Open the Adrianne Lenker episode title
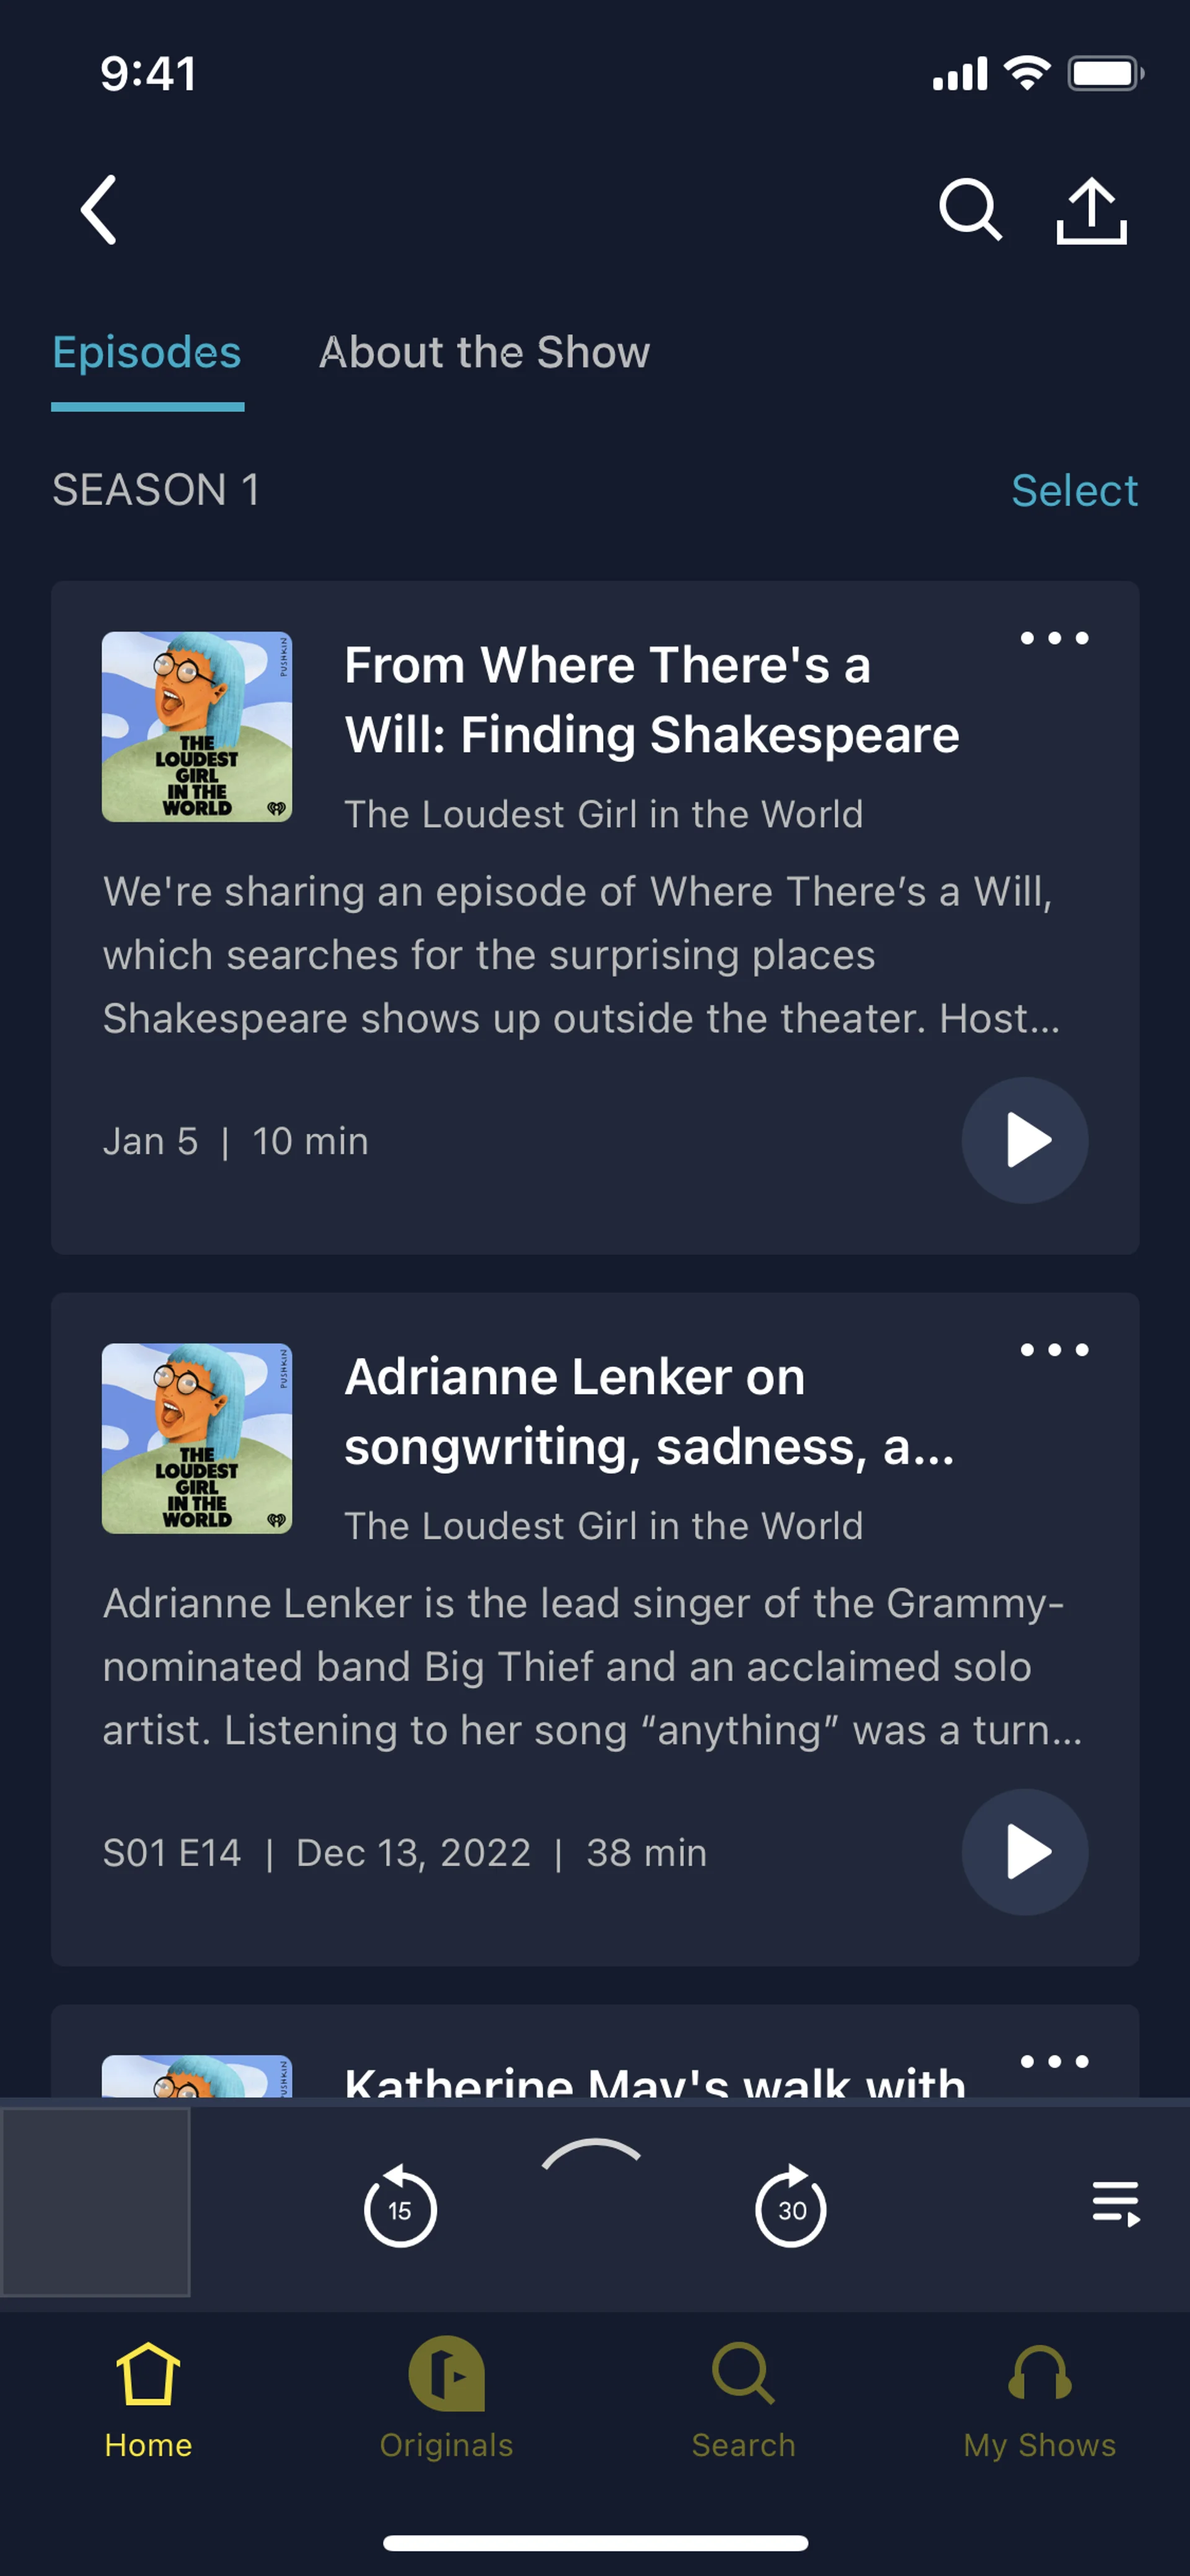Image resolution: width=1190 pixels, height=2576 pixels. click(650, 1411)
